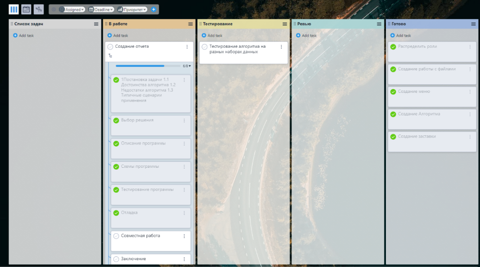Open options for Распределить роли card
Image resolution: width=480 pixels, height=267 pixels.
click(470, 47)
